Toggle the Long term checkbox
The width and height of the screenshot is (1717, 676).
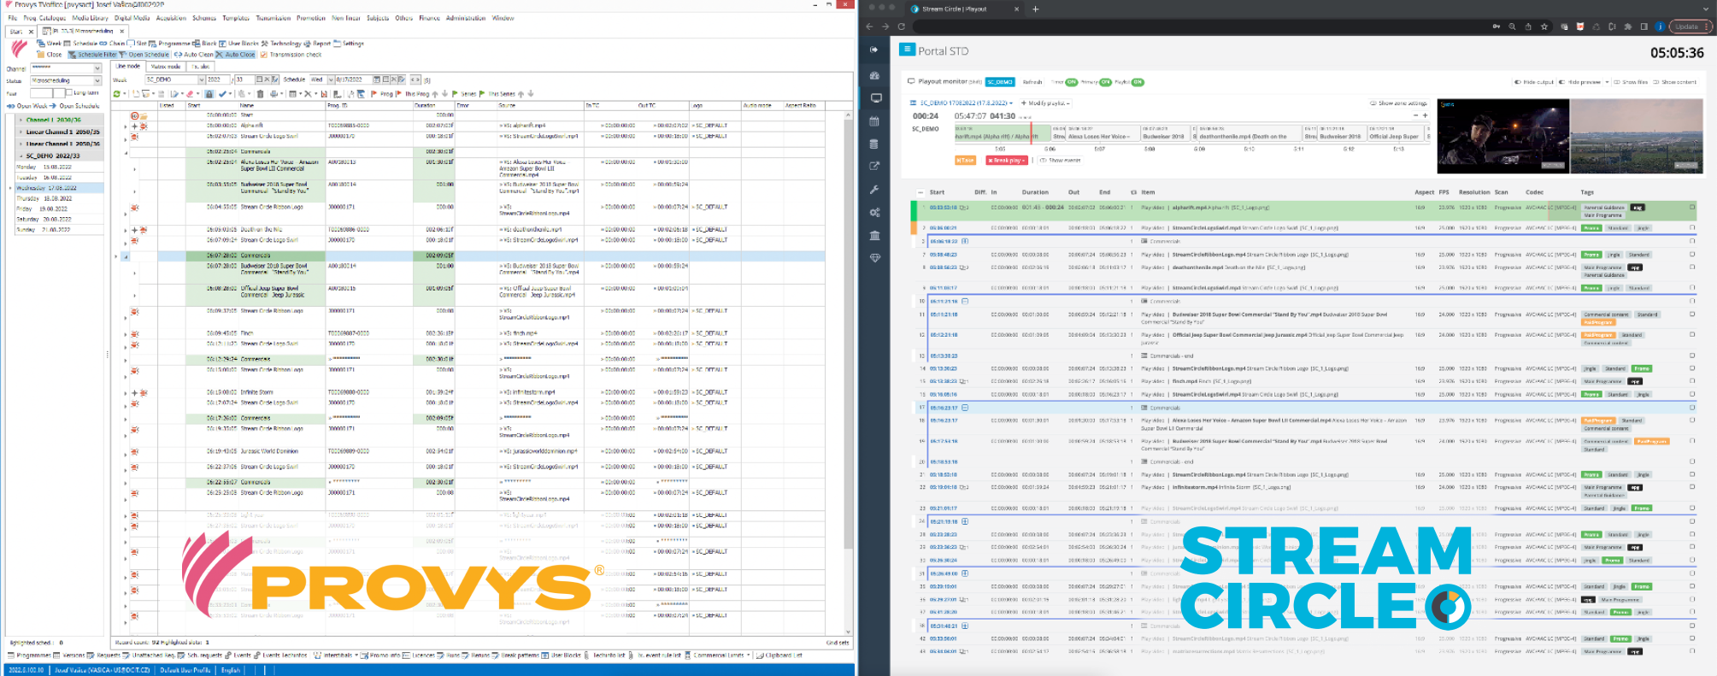[x=69, y=92]
